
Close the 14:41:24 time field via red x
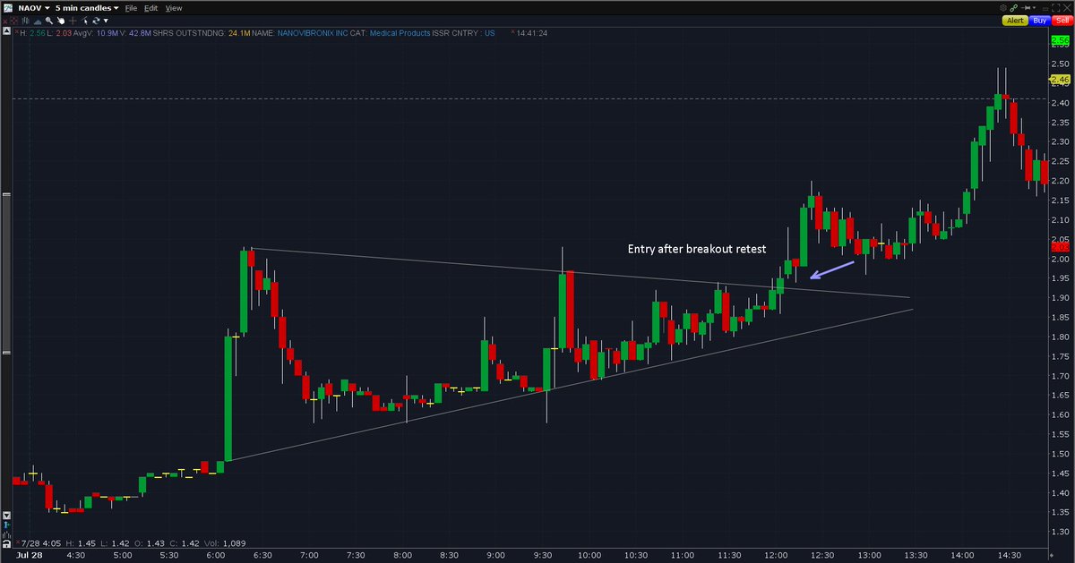512,32
